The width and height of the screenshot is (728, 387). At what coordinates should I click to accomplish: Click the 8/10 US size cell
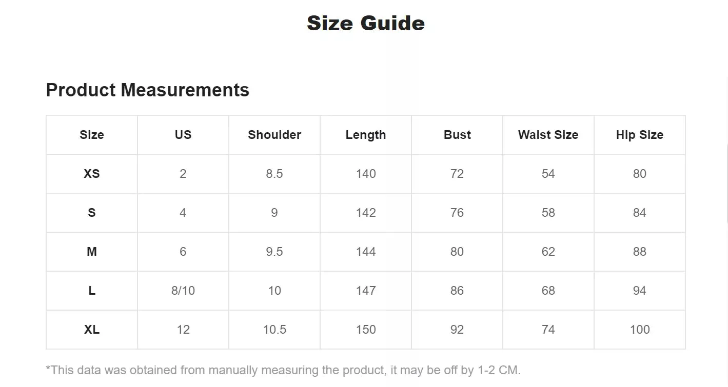(183, 291)
